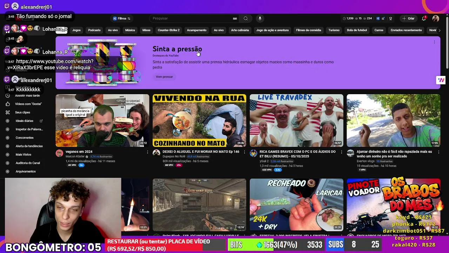Open options menu for Ajuntar dinheiro video
The width and height of the screenshot is (449, 253).
[x=438, y=152]
